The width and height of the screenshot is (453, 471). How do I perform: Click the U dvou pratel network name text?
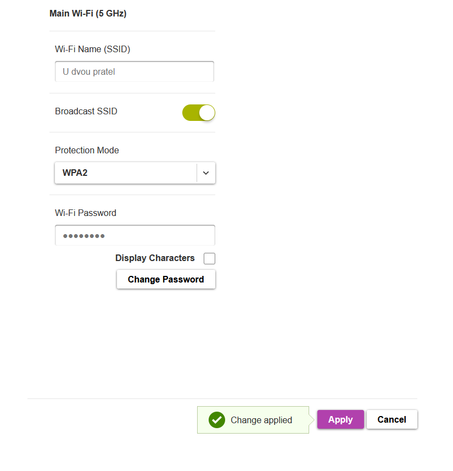coord(89,72)
